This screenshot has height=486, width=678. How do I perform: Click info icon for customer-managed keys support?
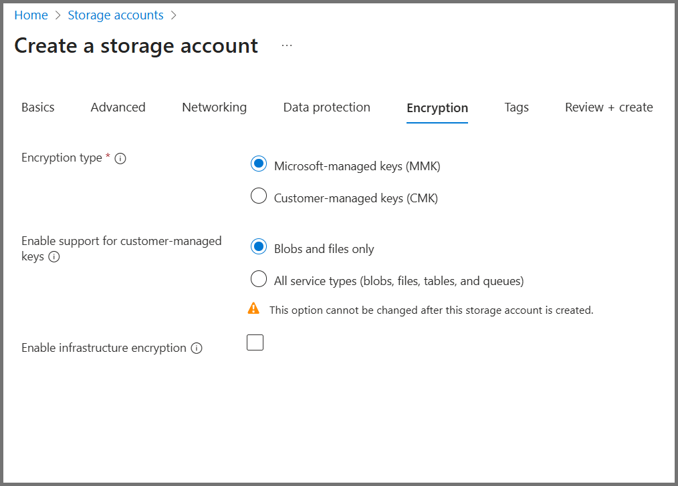pyautogui.click(x=54, y=257)
